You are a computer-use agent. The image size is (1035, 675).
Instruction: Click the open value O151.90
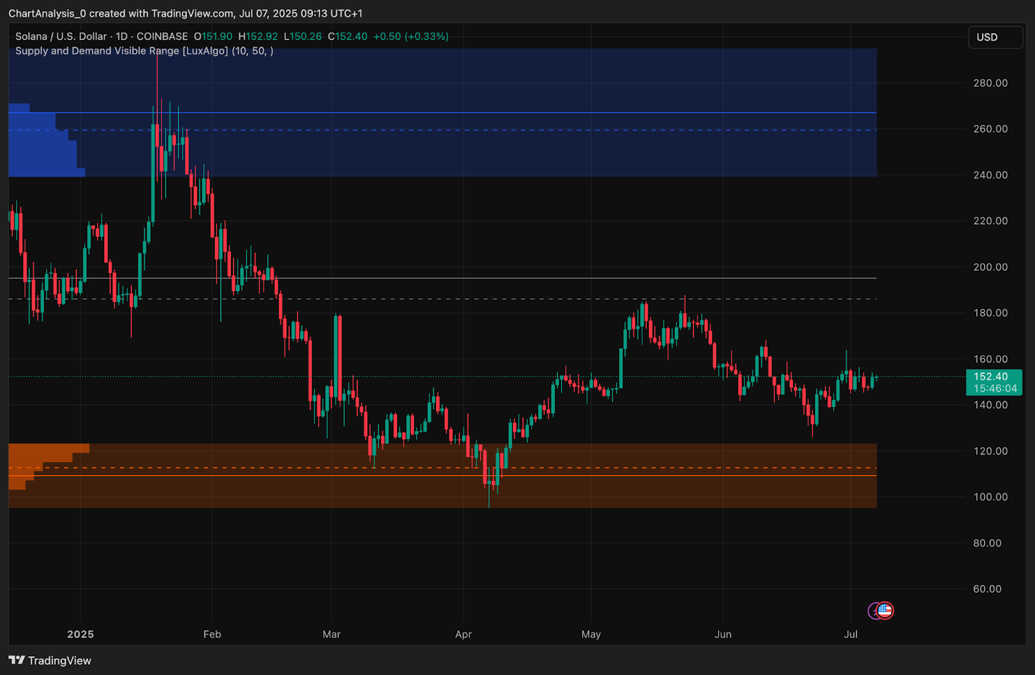pyautogui.click(x=213, y=36)
